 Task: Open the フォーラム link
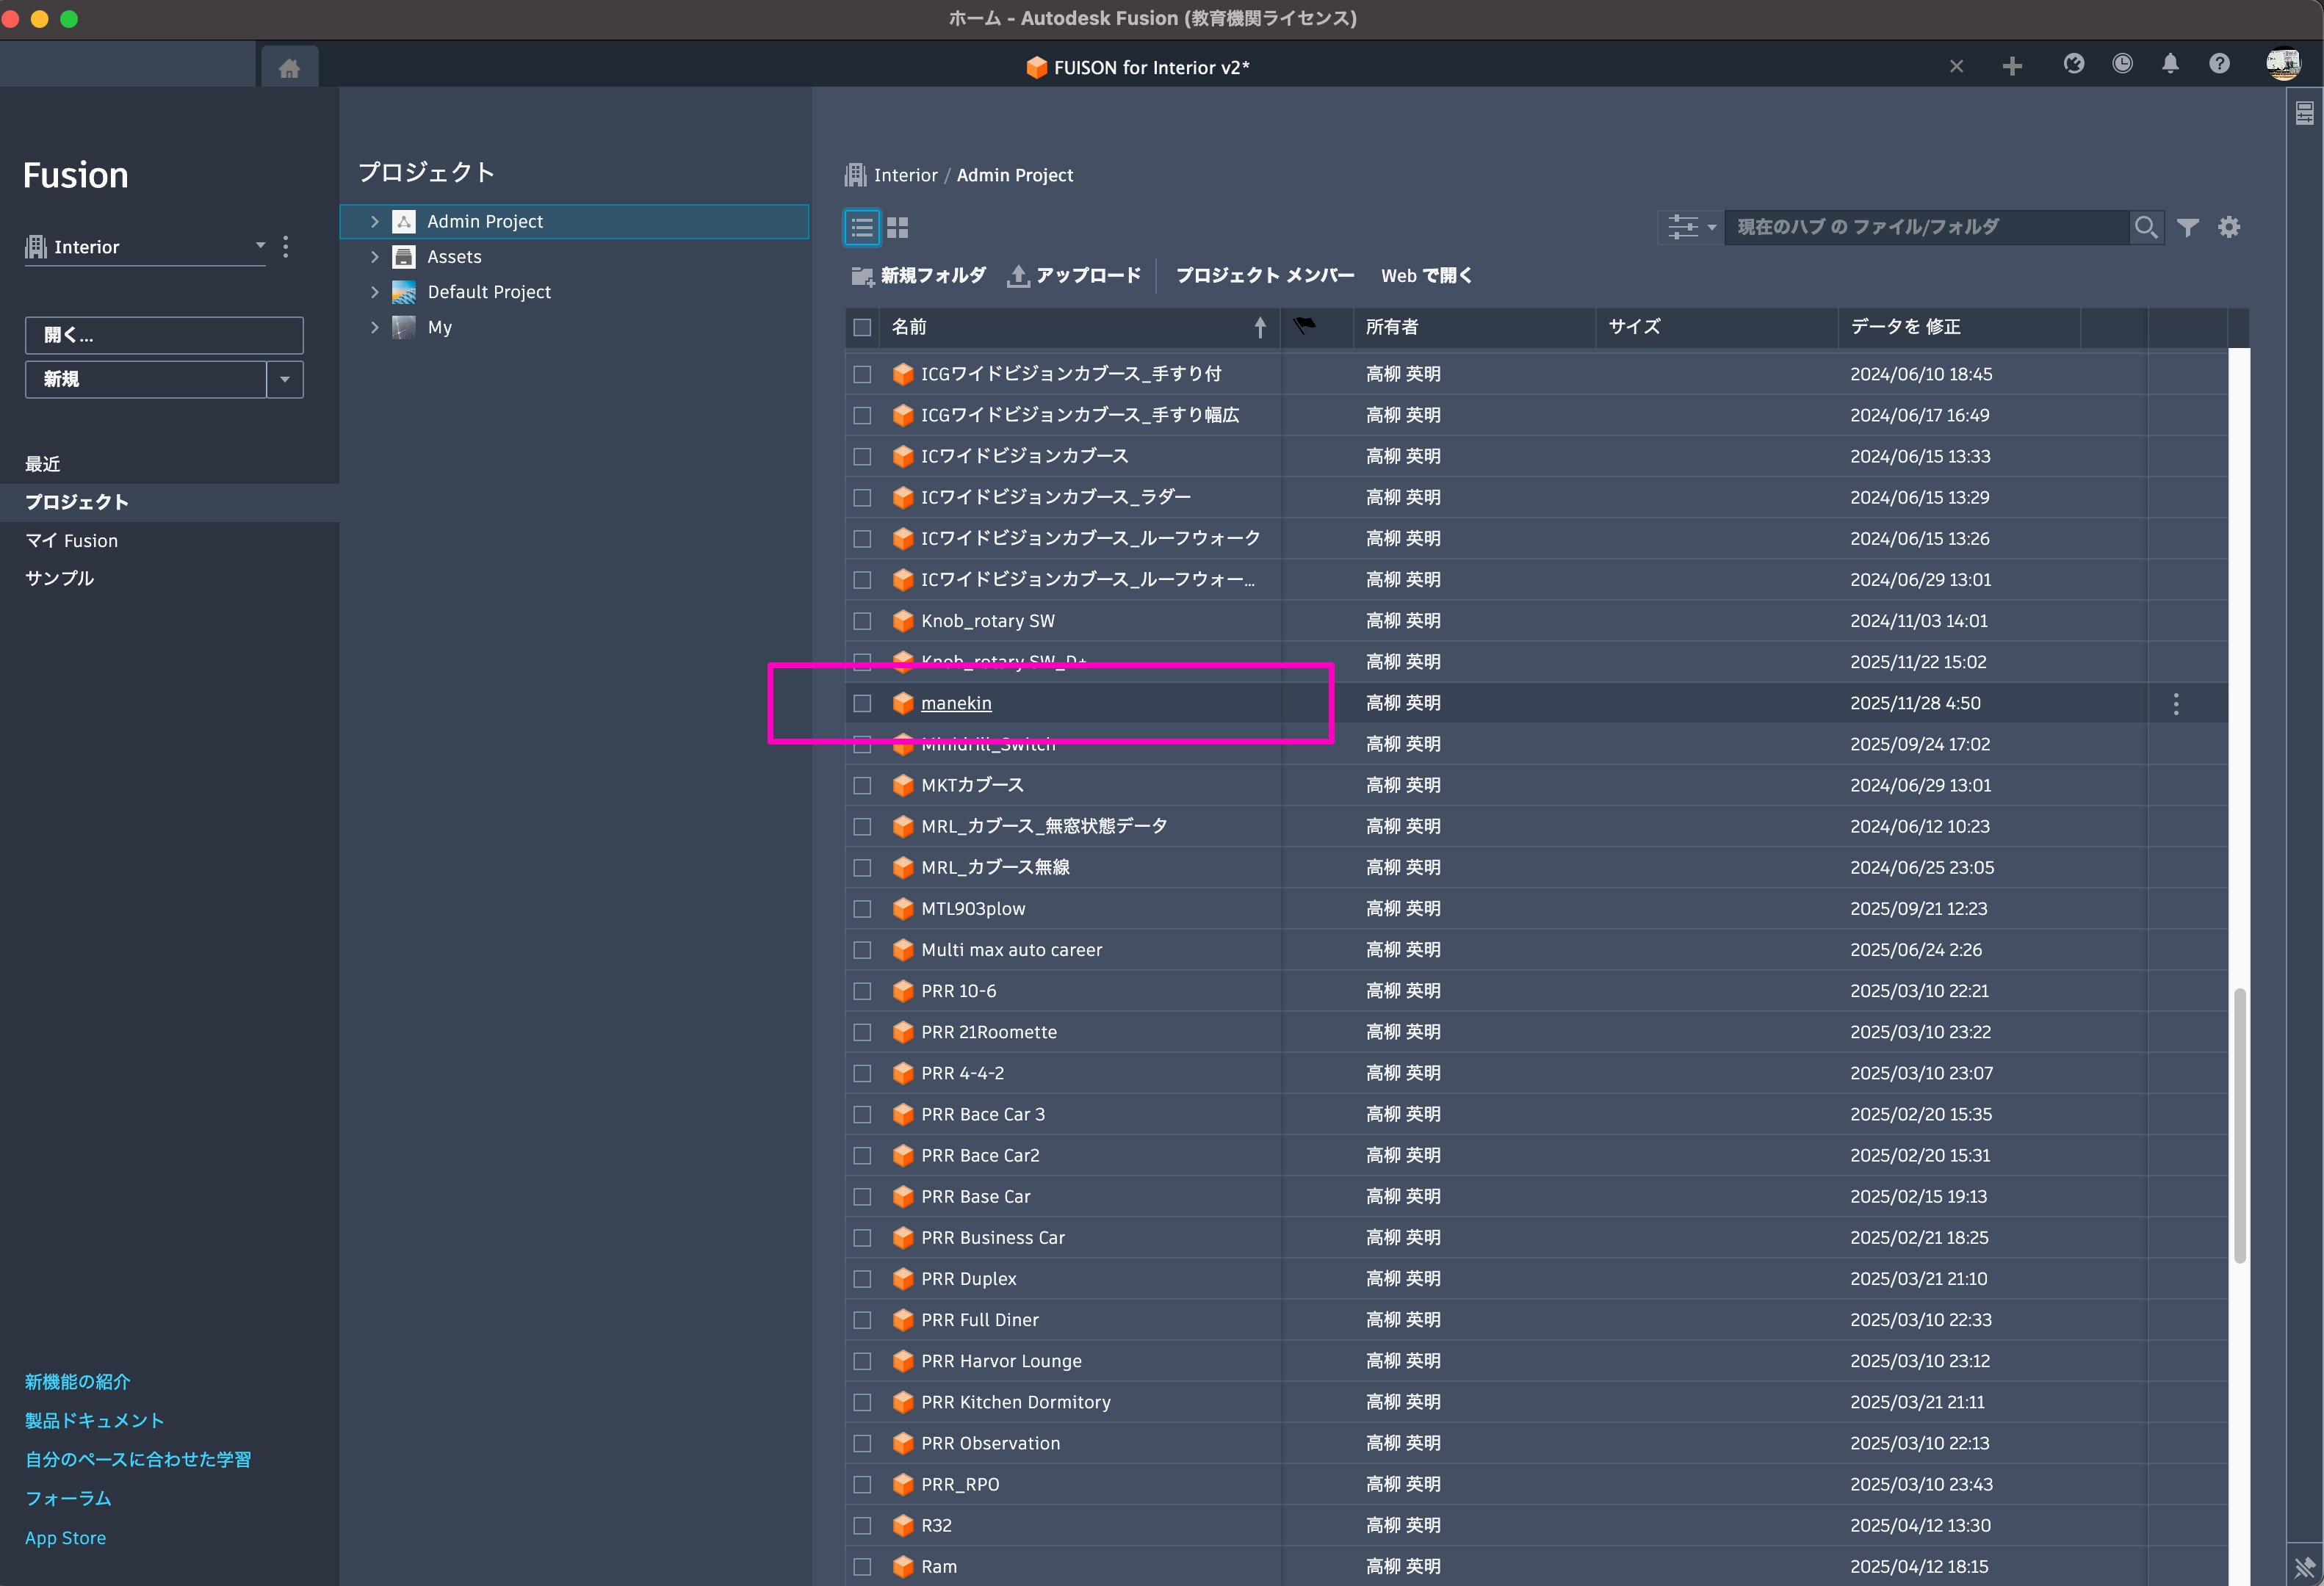click(68, 1498)
